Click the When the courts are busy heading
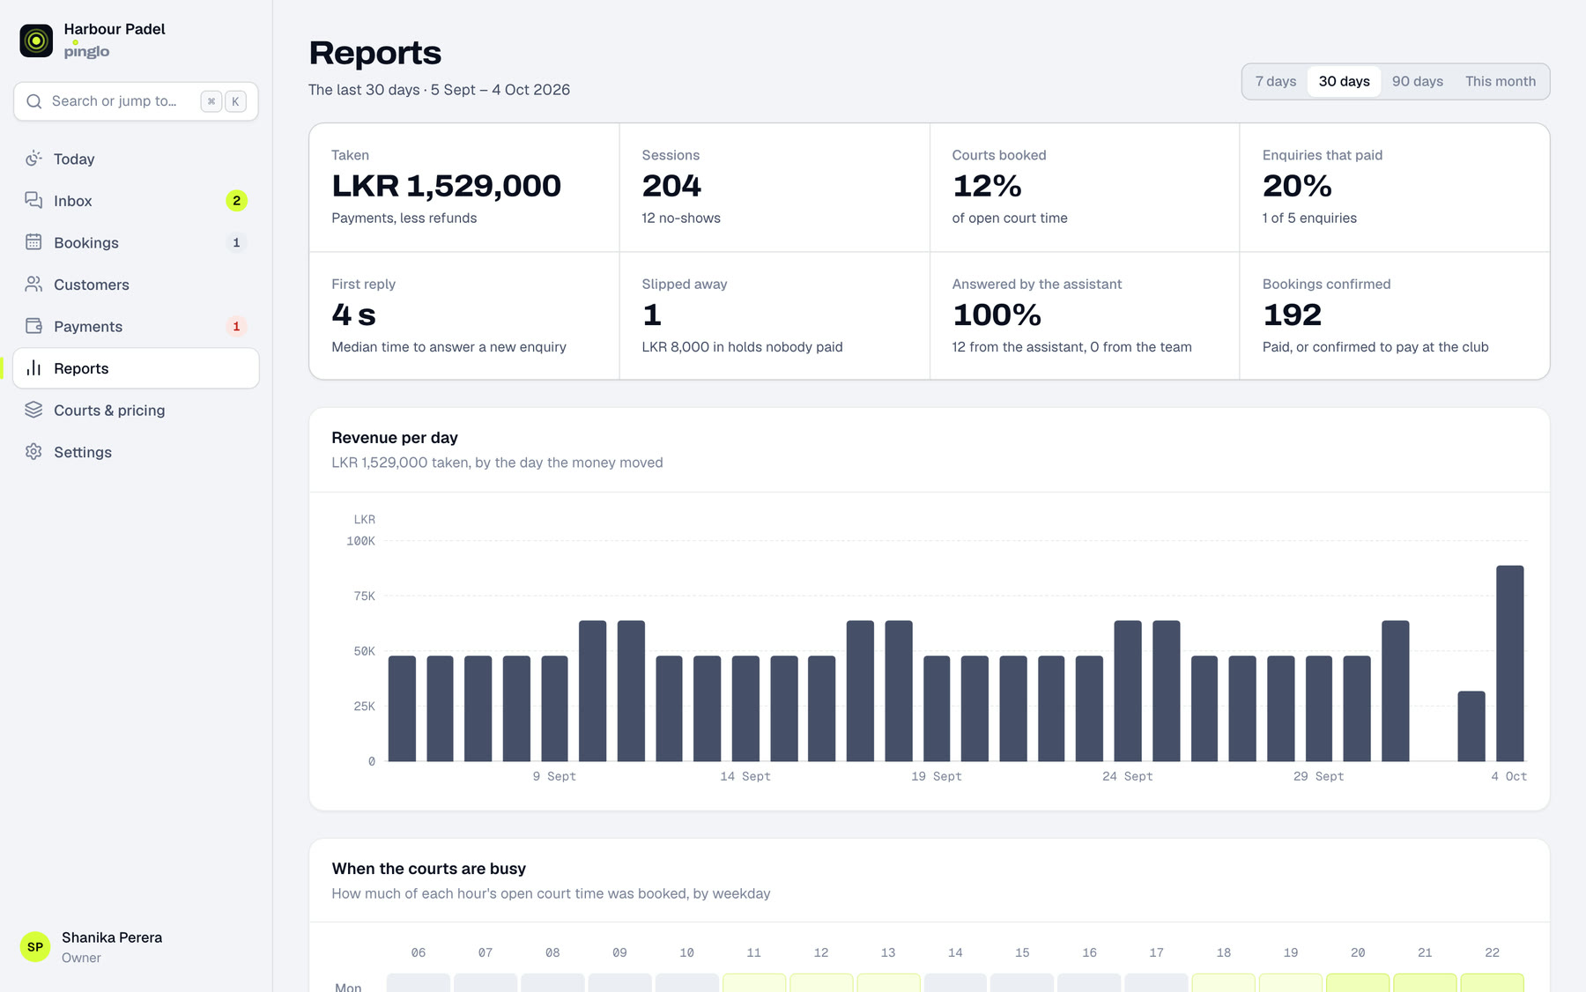 pyautogui.click(x=429, y=869)
